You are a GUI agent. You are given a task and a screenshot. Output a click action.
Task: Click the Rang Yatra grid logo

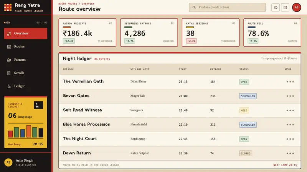click(x=8, y=7)
